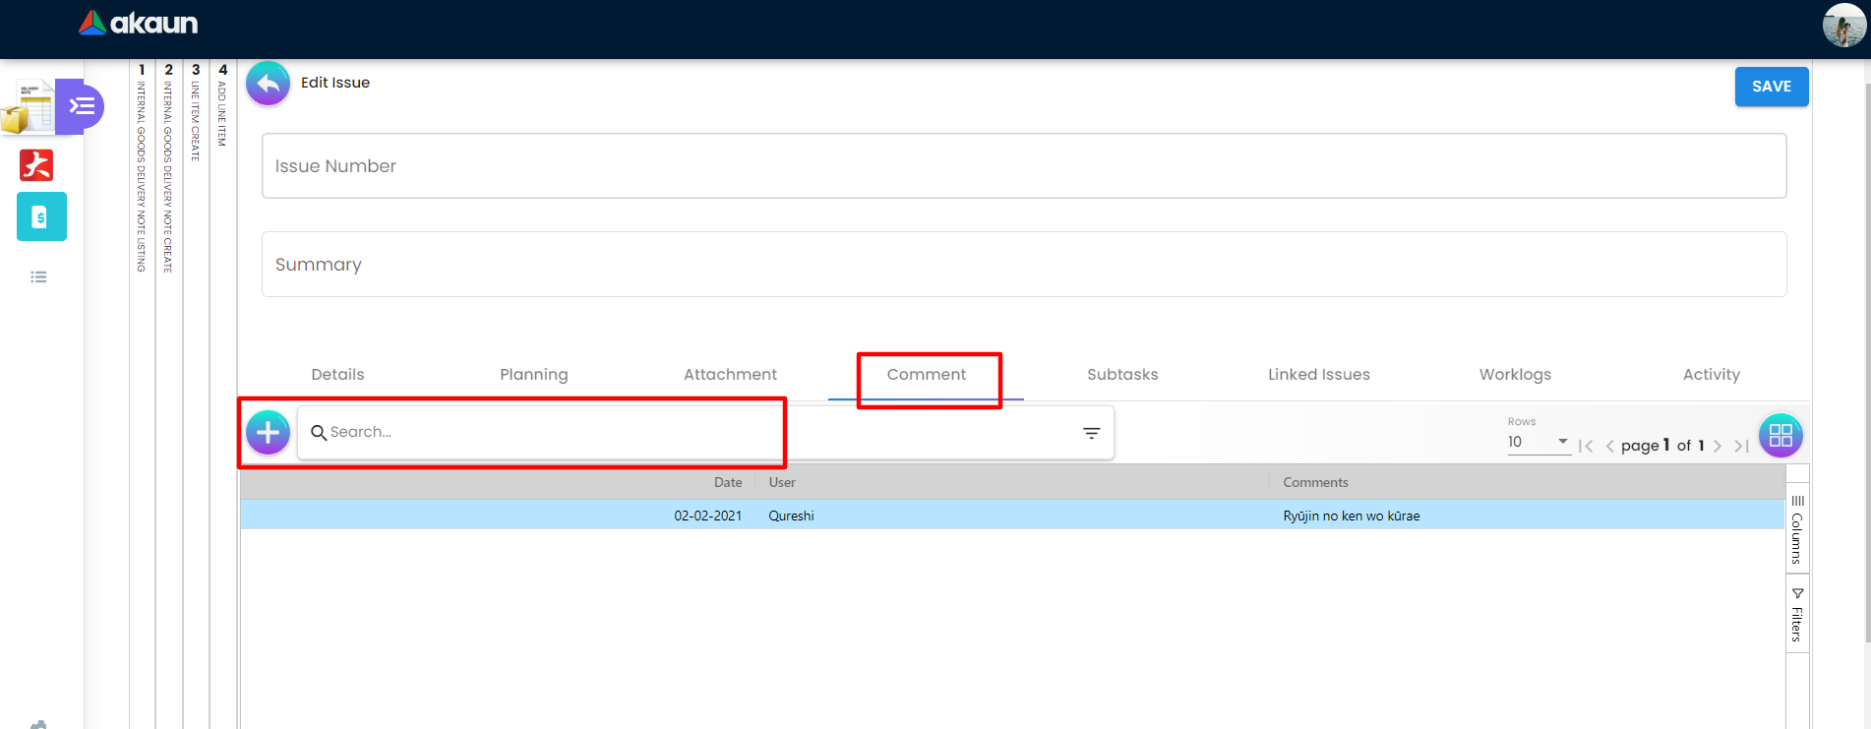1871x729 pixels.
Task: Add a new comment with plus button
Action: tap(268, 432)
